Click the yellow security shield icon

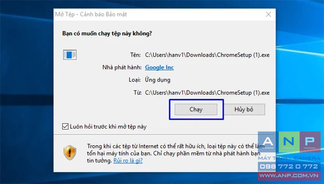[x=70, y=153]
